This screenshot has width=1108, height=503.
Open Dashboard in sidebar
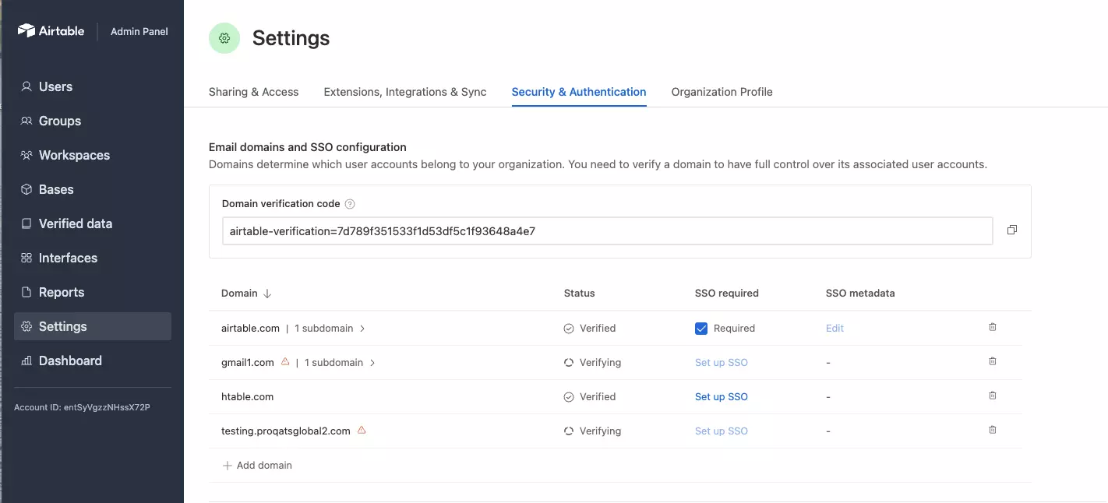coord(93,361)
